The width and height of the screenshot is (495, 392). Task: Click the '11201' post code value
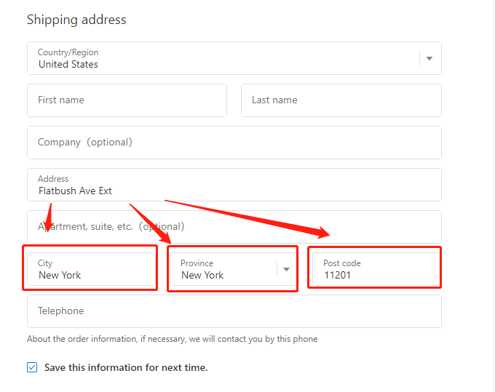point(337,276)
